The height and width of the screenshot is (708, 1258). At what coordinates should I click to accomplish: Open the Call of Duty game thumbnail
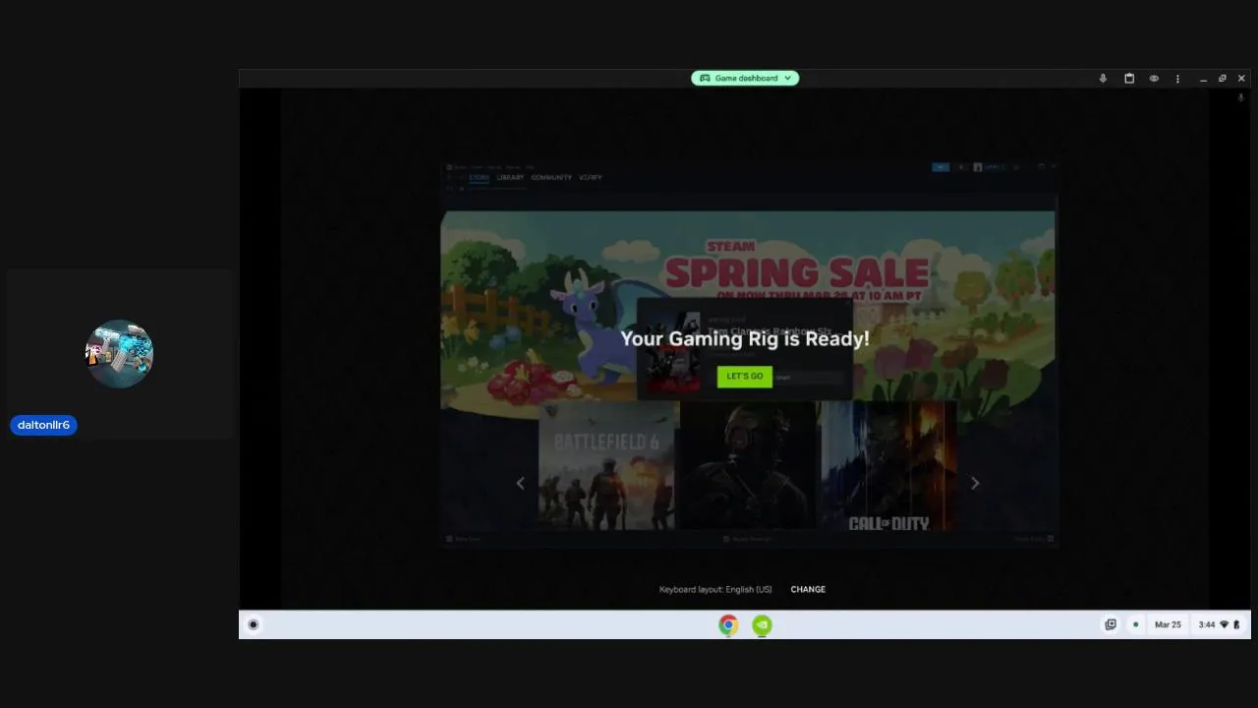point(888,465)
